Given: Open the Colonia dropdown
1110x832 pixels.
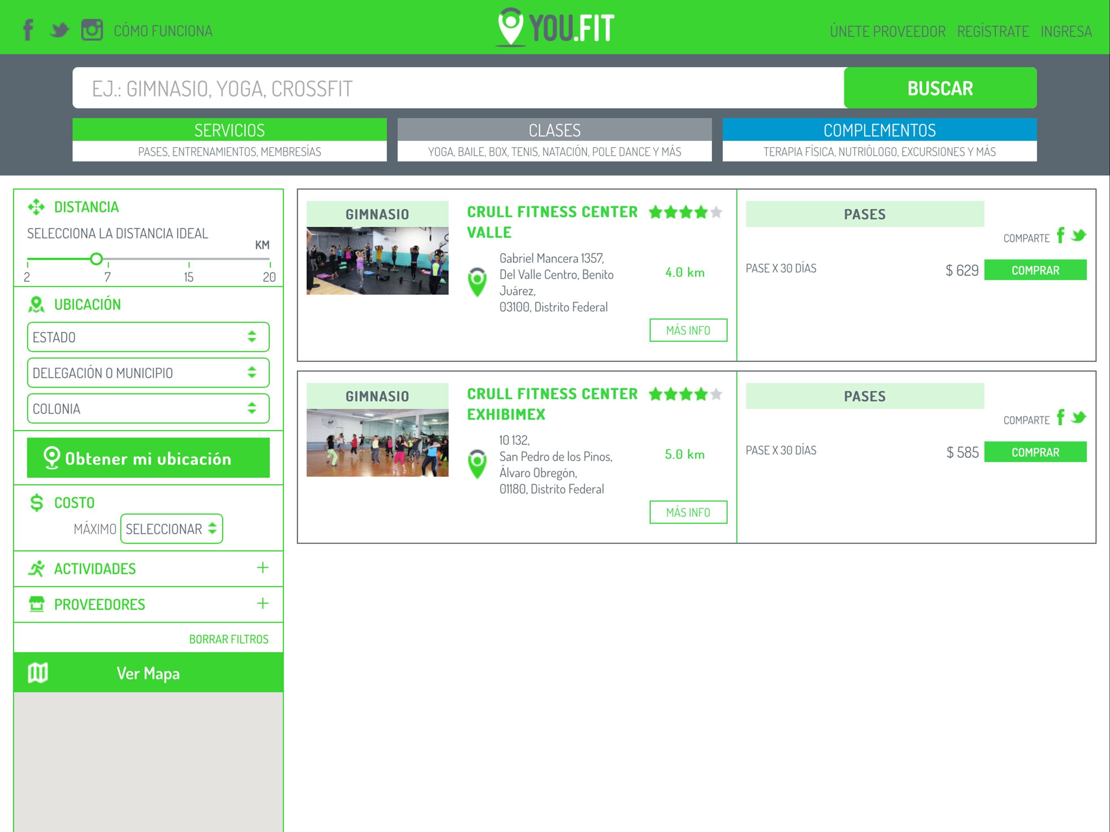Looking at the screenshot, I should (x=148, y=408).
